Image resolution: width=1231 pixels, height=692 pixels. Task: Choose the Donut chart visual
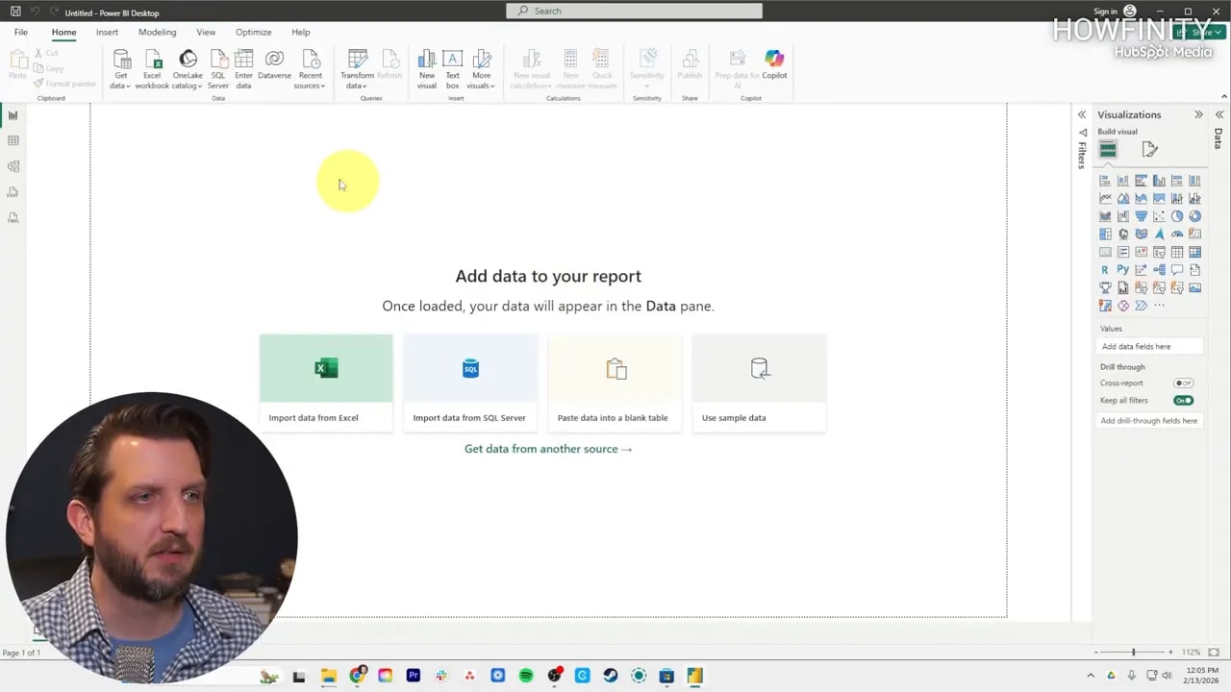1194,216
